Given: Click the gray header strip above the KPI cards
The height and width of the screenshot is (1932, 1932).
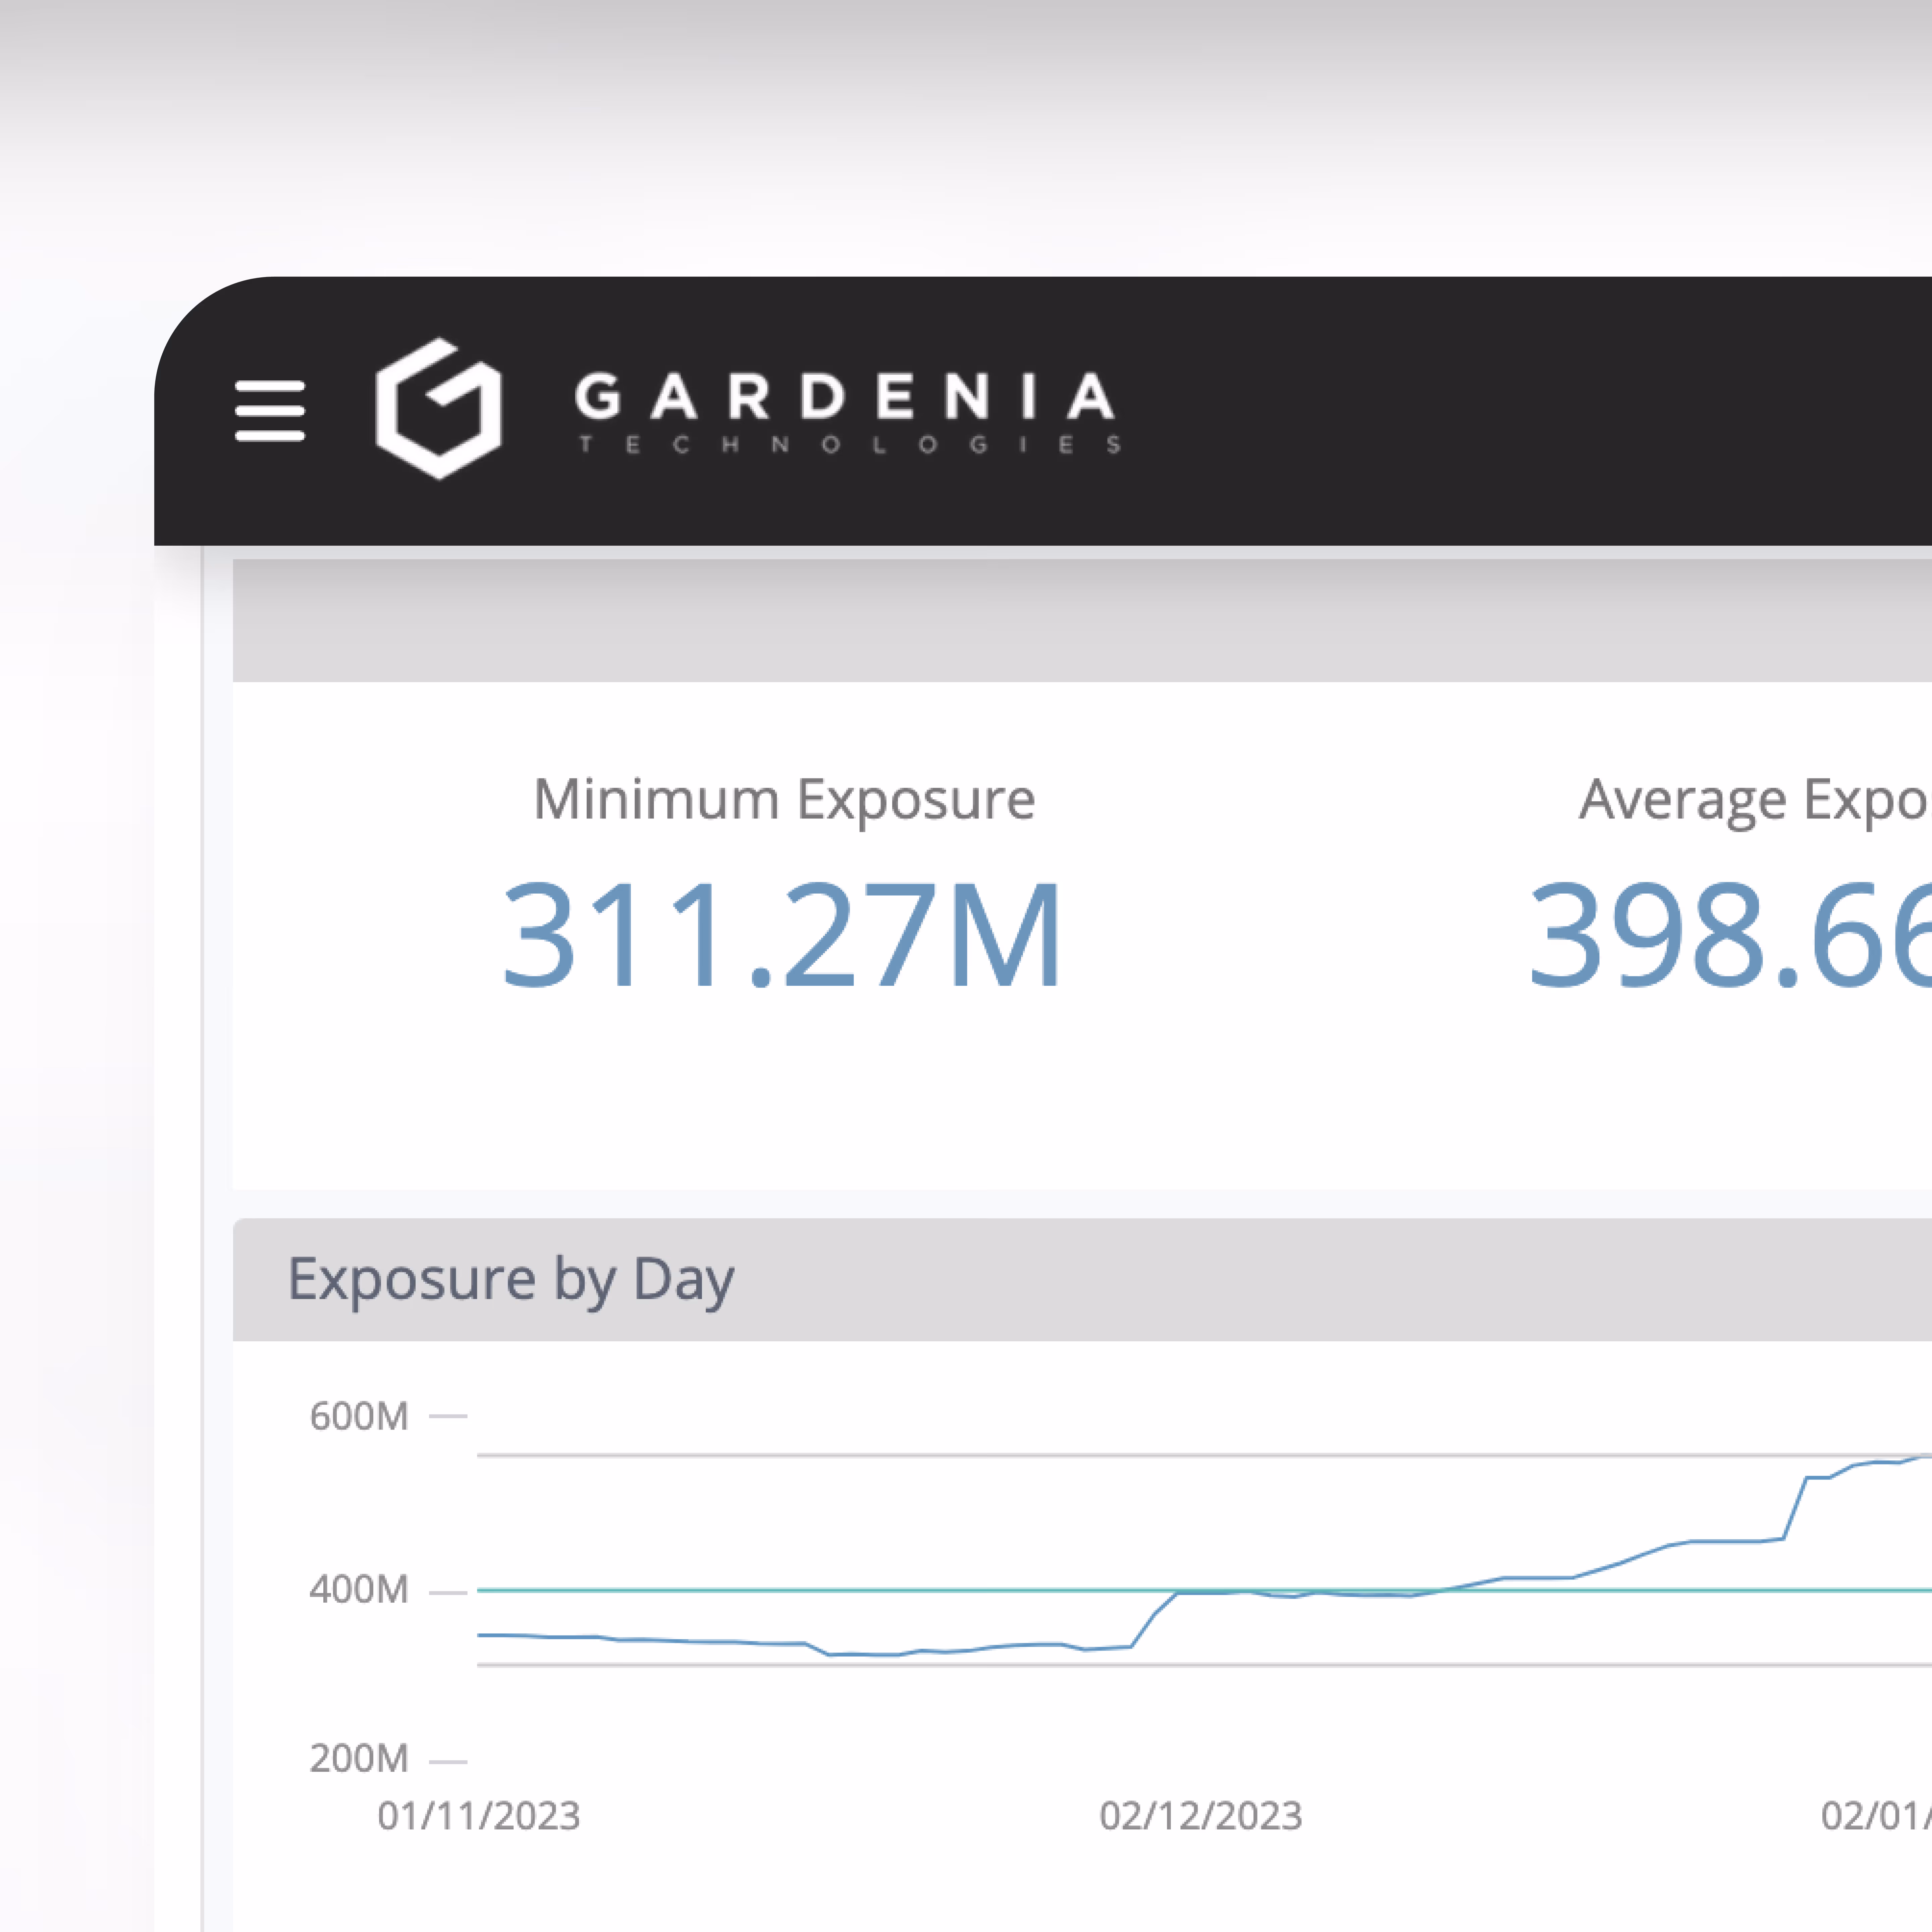Looking at the screenshot, I should tap(1000, 620).
